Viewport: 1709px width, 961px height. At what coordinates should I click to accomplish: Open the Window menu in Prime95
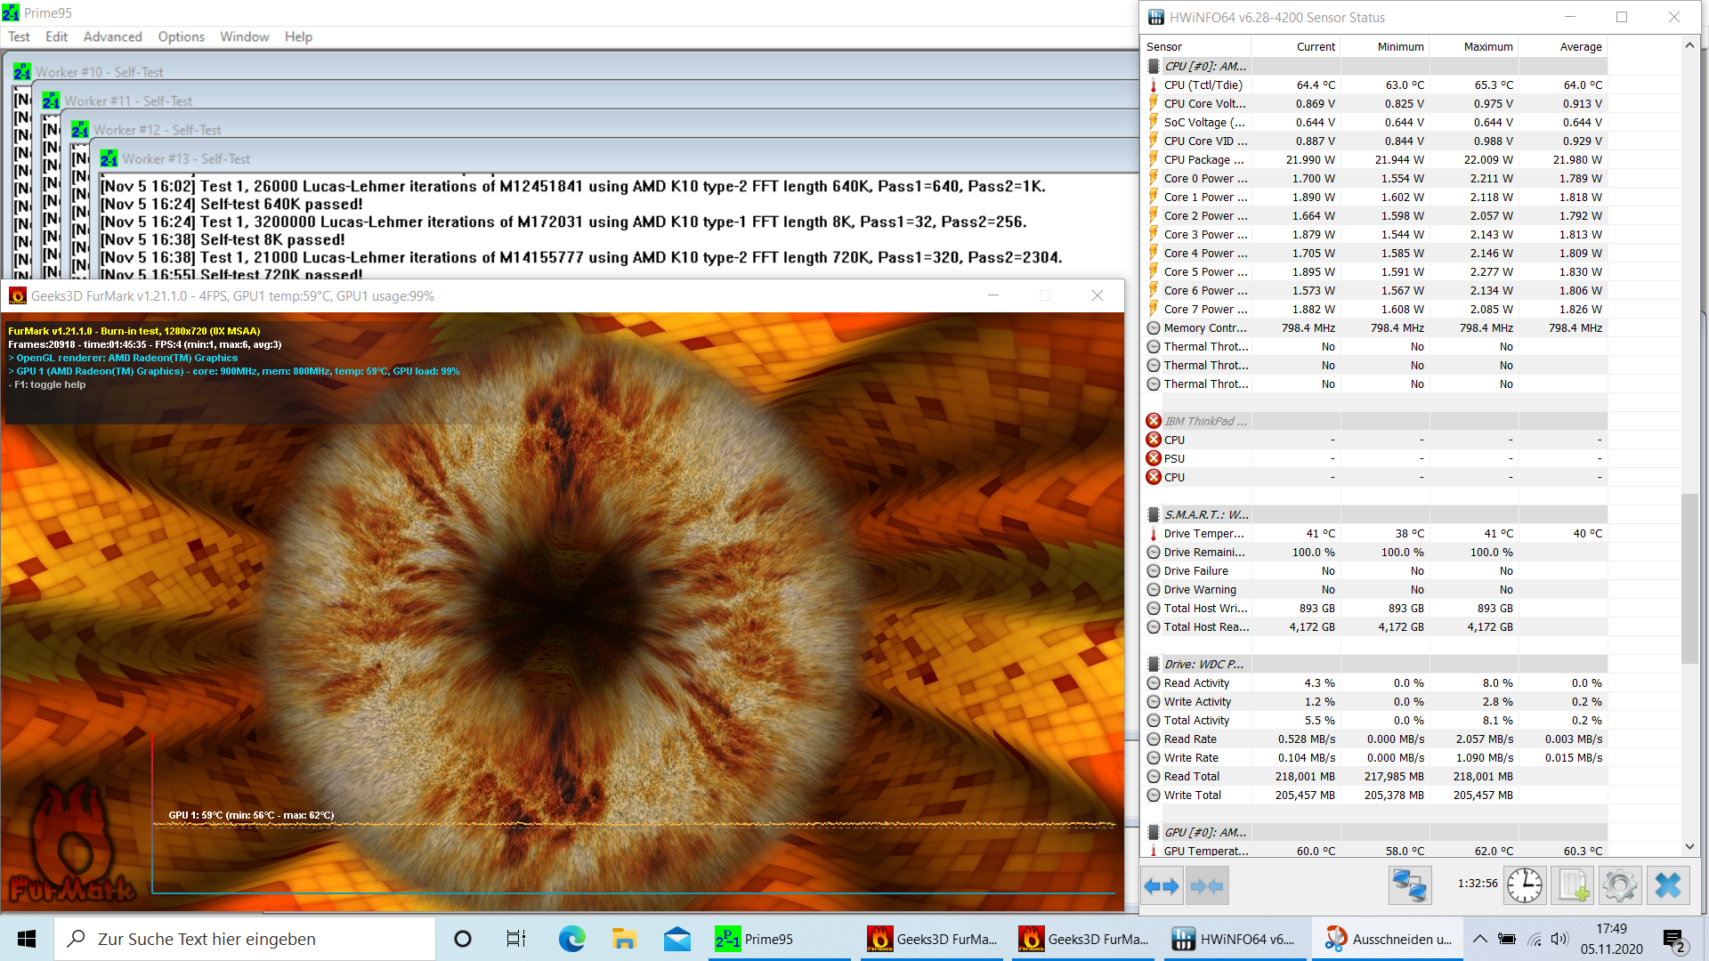pos(244,36)
